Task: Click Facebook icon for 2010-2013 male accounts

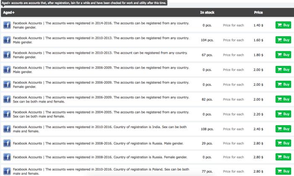Action: [7, 40]
